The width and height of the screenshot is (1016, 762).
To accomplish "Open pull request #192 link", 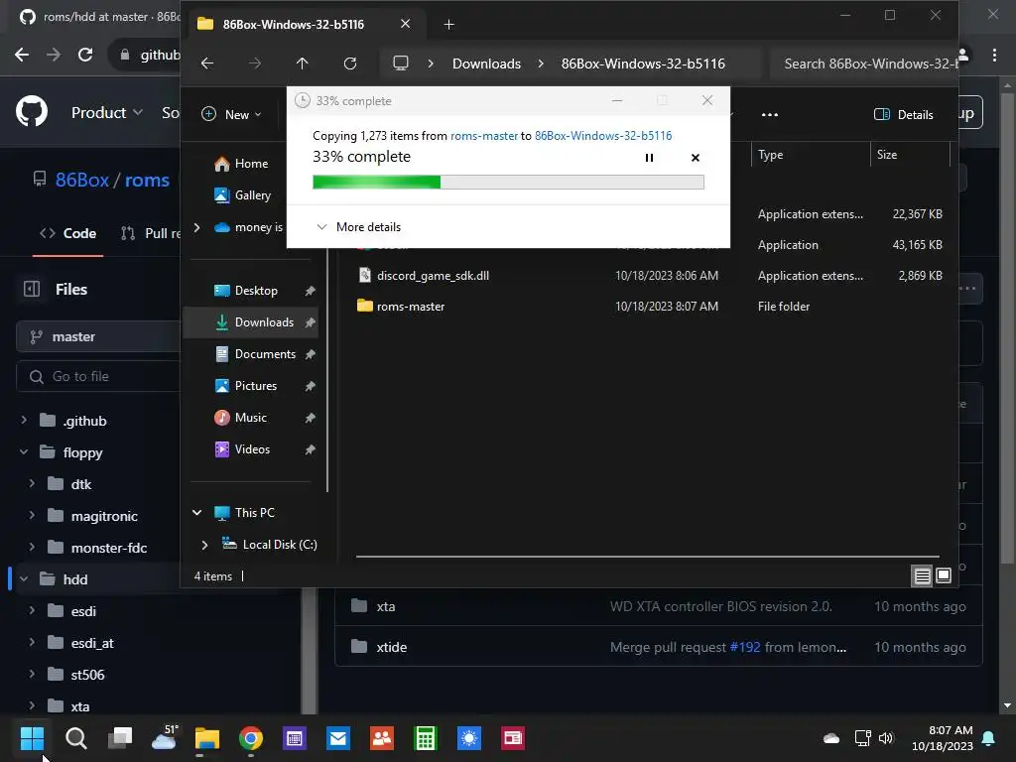I will pos(744,647).
